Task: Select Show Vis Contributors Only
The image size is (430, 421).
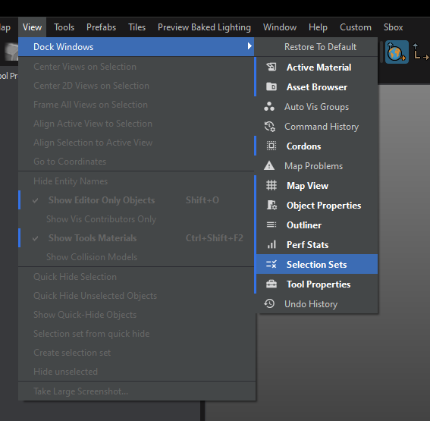Action: click(x=137, y=219)
